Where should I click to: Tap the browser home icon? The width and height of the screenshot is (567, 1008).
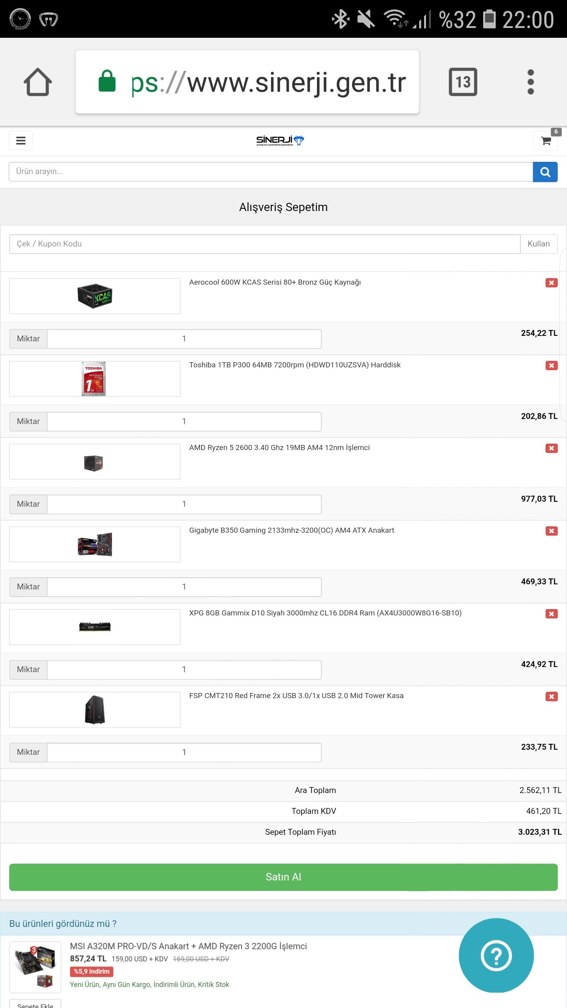pyautogui.click(x=38, y=82)
